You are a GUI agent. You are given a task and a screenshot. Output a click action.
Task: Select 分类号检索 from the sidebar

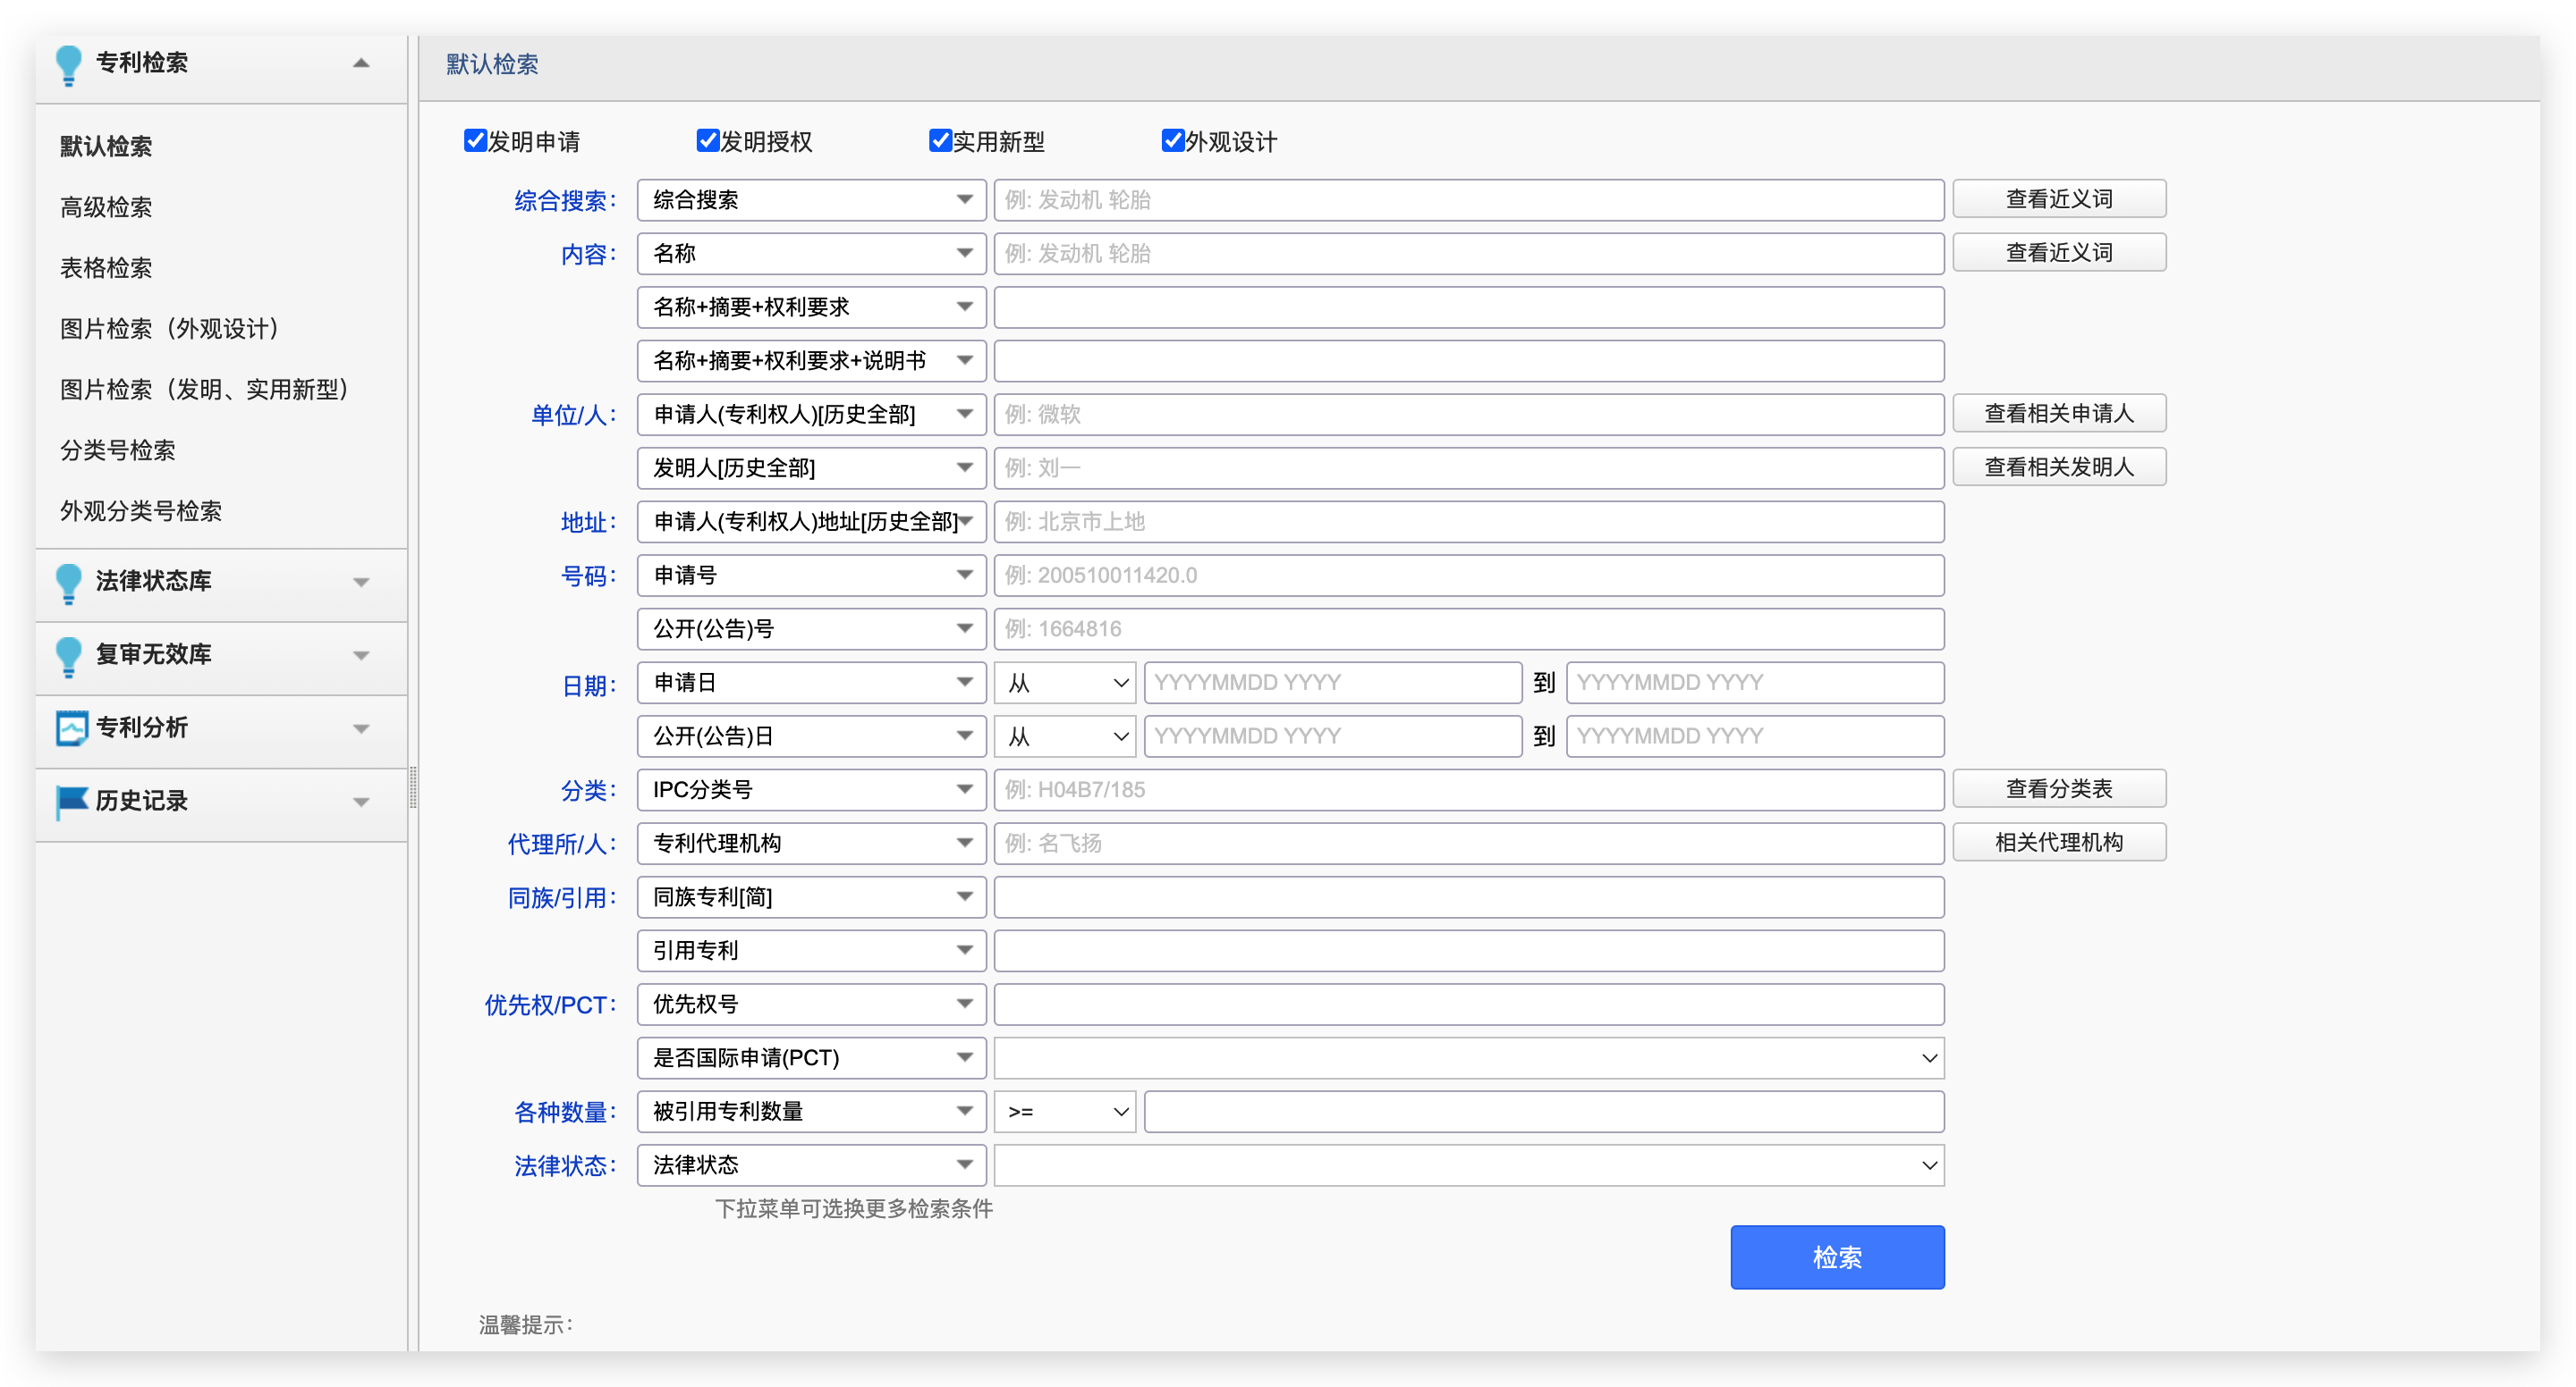[x=118, y=450]
